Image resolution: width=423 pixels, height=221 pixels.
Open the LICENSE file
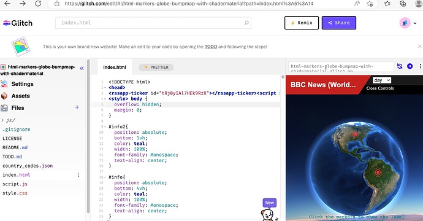pyautogui.click(x=12, y=138)
